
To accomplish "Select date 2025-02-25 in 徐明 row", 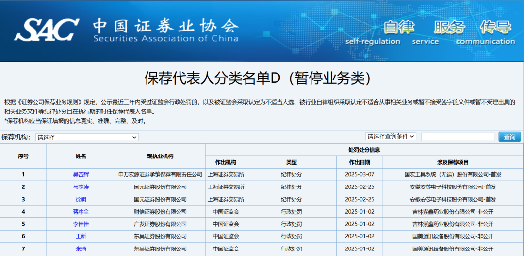I will [360, 199].
